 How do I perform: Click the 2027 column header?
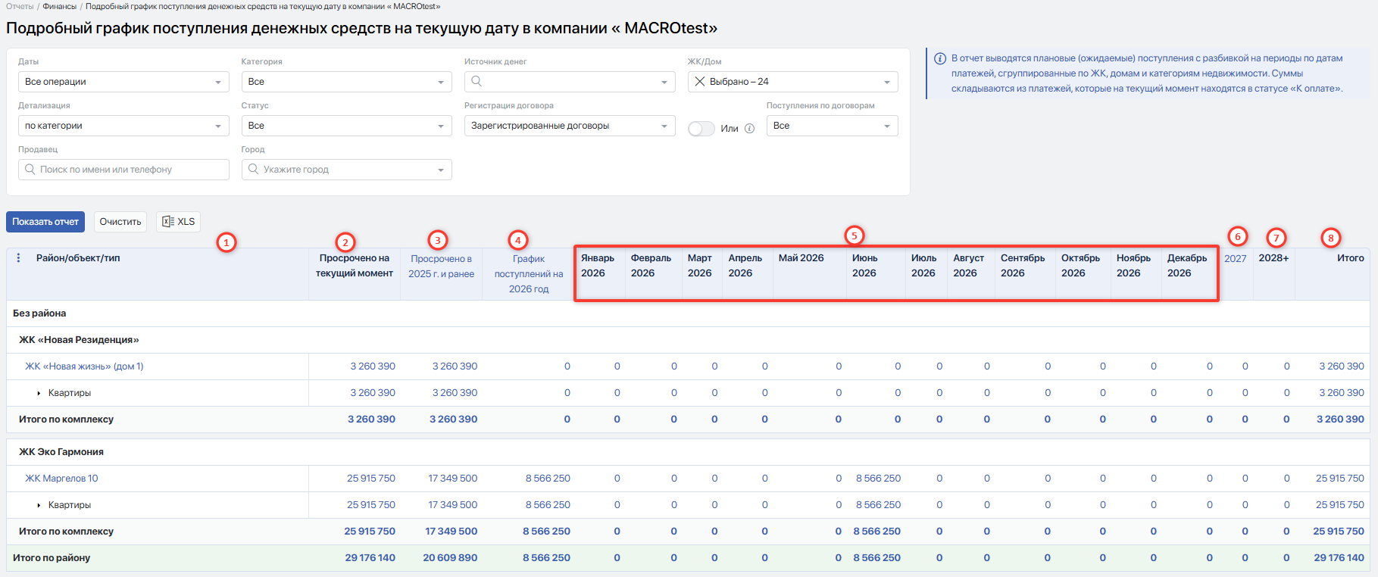[x=1236, y=258]
